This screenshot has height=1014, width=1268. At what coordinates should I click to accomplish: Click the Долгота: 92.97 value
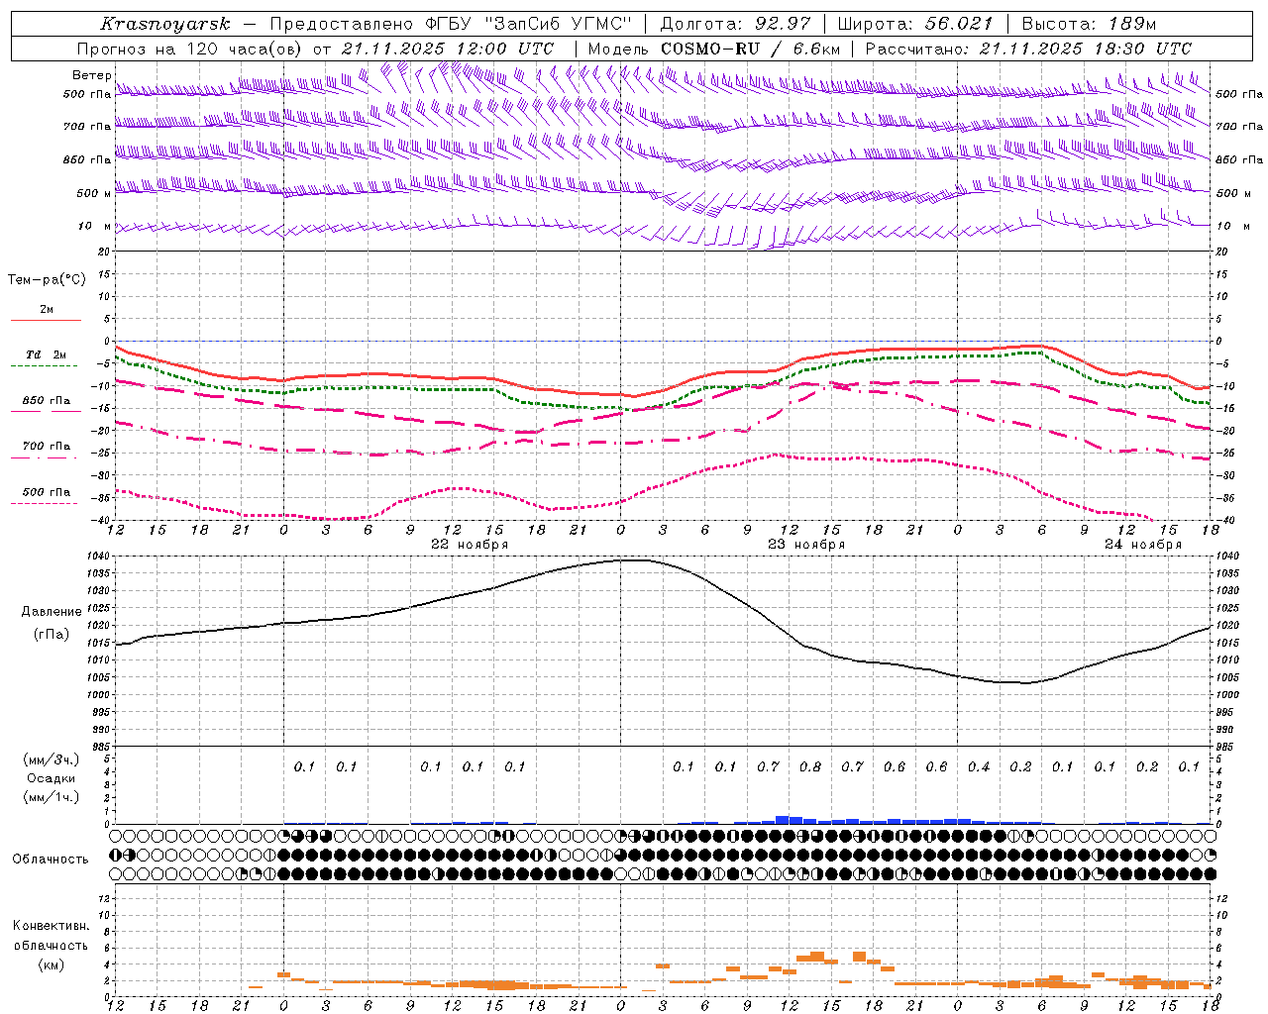click(735, 24)
